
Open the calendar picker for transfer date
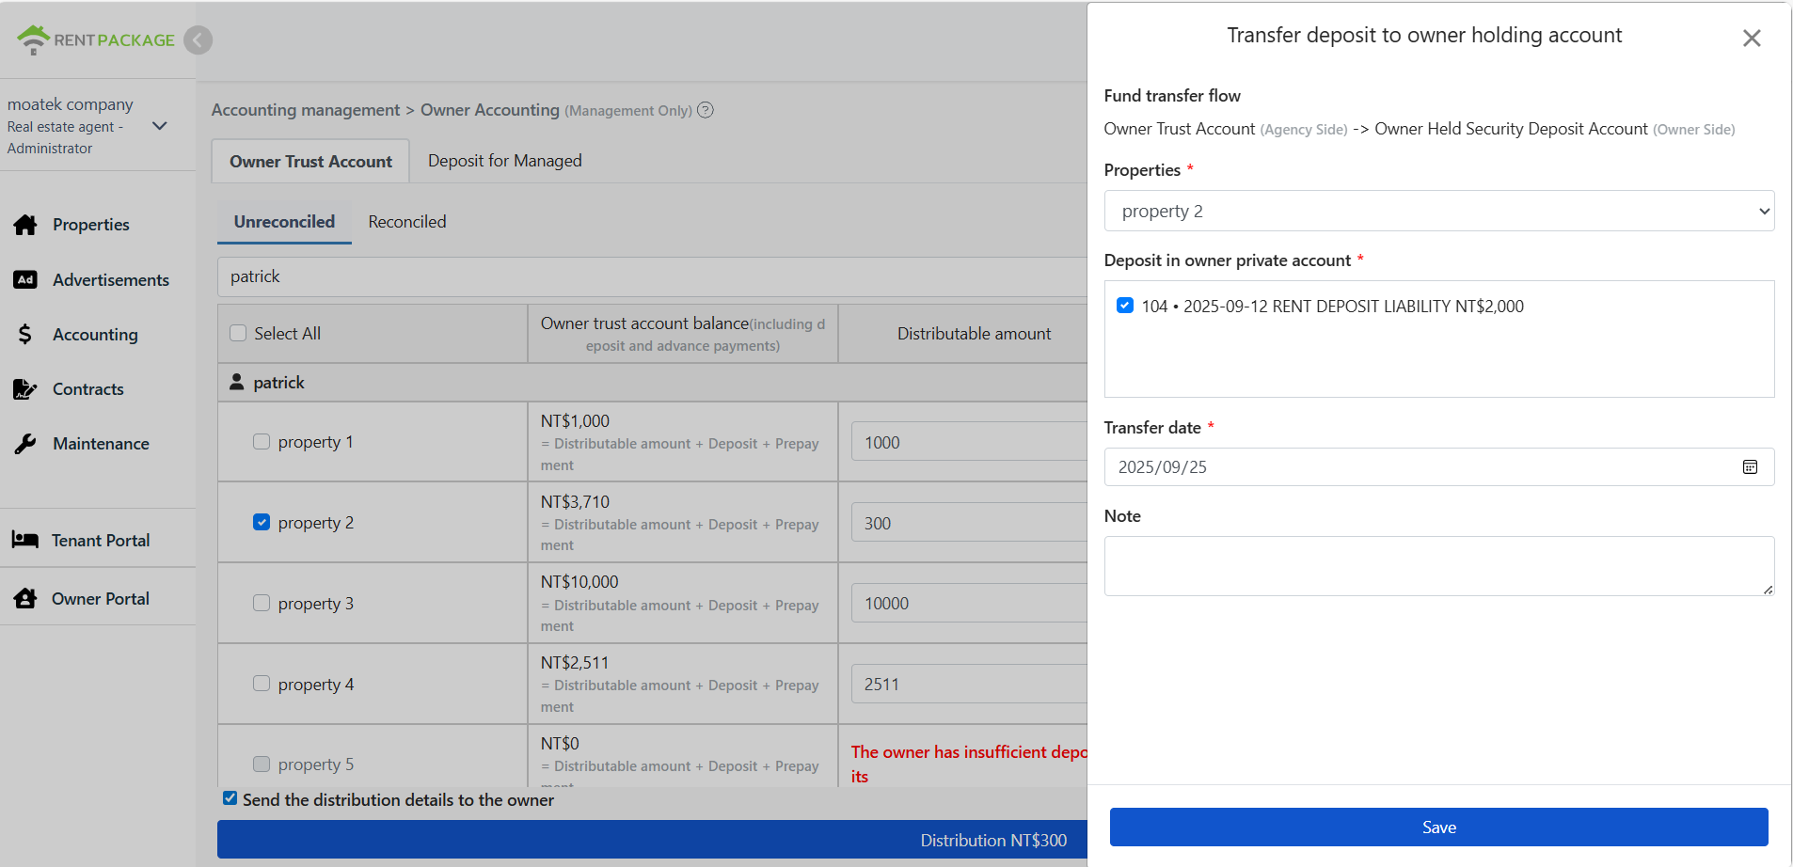point(1749,467)
